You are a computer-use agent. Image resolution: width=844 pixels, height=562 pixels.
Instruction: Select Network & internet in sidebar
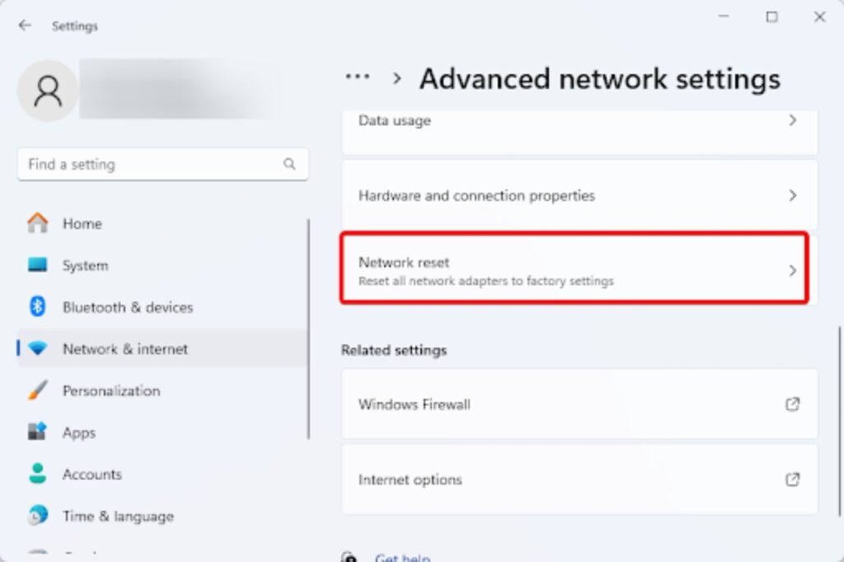[x=125, y=349]
